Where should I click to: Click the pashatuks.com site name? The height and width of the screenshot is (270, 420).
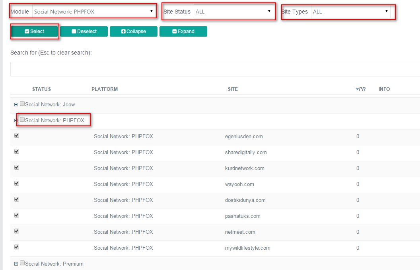click(243, 216)
